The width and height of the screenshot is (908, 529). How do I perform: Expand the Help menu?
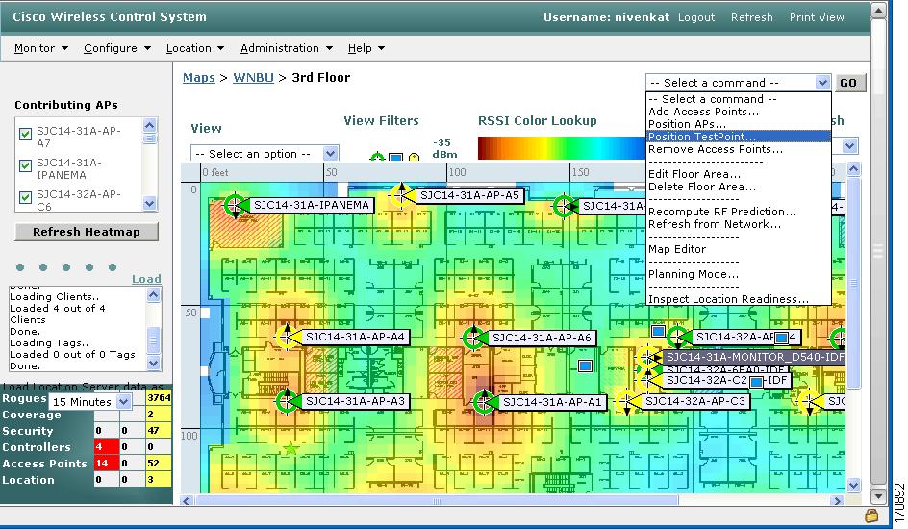(x=366, y=48)
